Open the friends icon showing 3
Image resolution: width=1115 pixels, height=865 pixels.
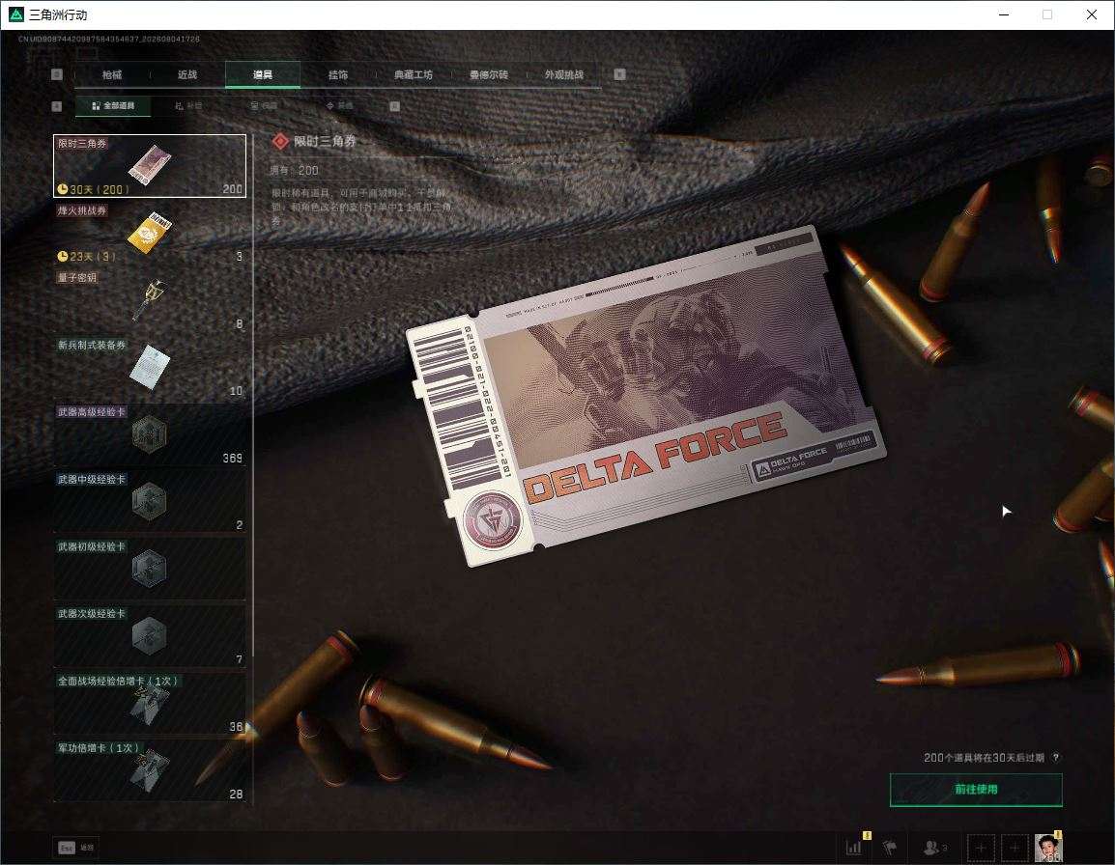934,848
